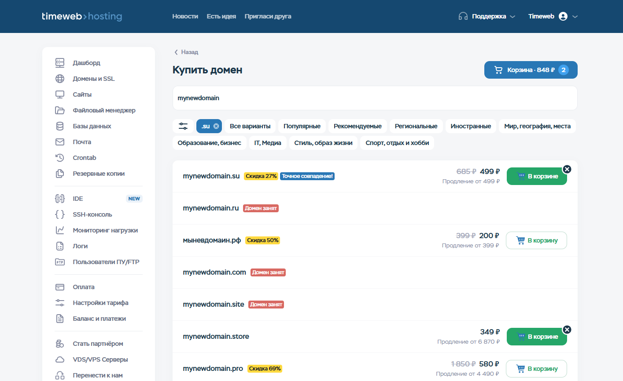Go back using the Назад link
This screenshot has height=381, width=623.
click(x=186, y=52)
